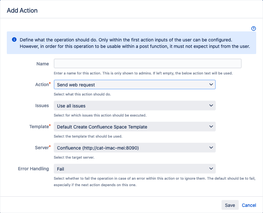Click the "Error Handling" field label
The image size is (263, 213).
pos(33,169)
